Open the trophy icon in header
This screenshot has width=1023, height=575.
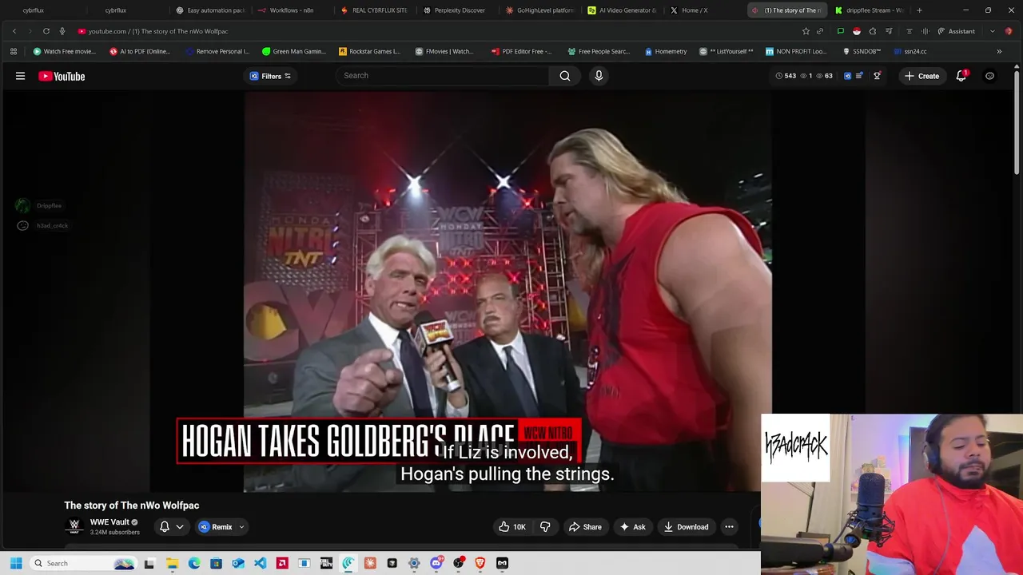tap(877, 76)
